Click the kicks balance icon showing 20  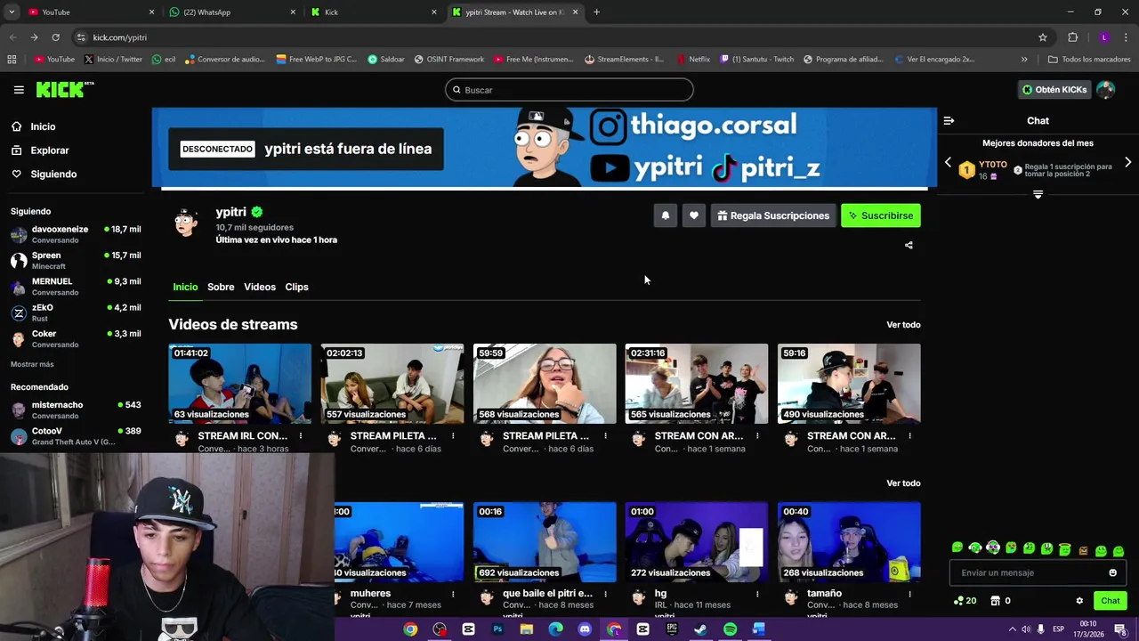(965, 601)
